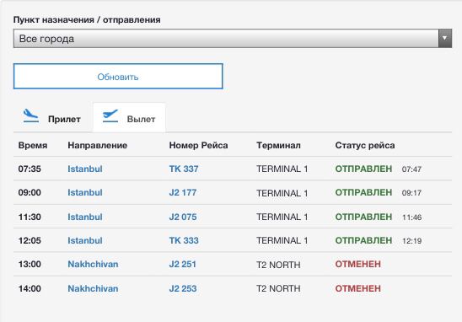The width and height of the screenshot is (462, 322).
Task: Click the 07:35 departure time
Action: click(30, 169)
